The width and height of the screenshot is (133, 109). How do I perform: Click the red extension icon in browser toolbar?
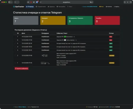point(31,2)
